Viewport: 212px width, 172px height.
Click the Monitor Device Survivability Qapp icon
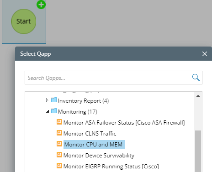pyautogui.click(x=59, y=155)
